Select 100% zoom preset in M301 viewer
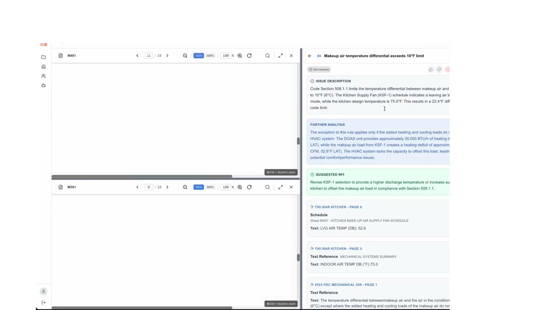The height and width of the screenshot is (310, 552). point(198,187)
